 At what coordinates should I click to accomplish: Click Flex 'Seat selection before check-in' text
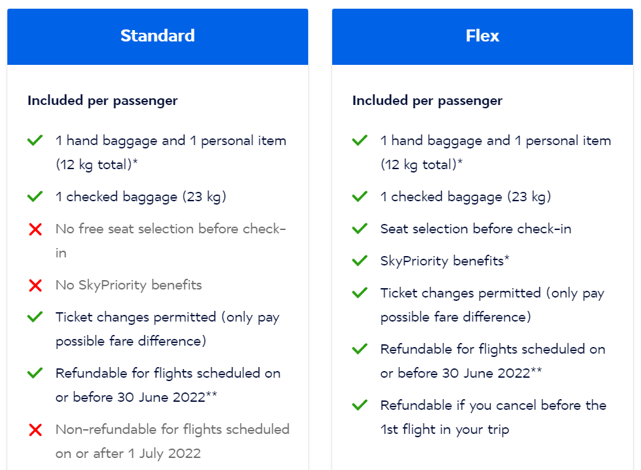click(x=475, y=229)
